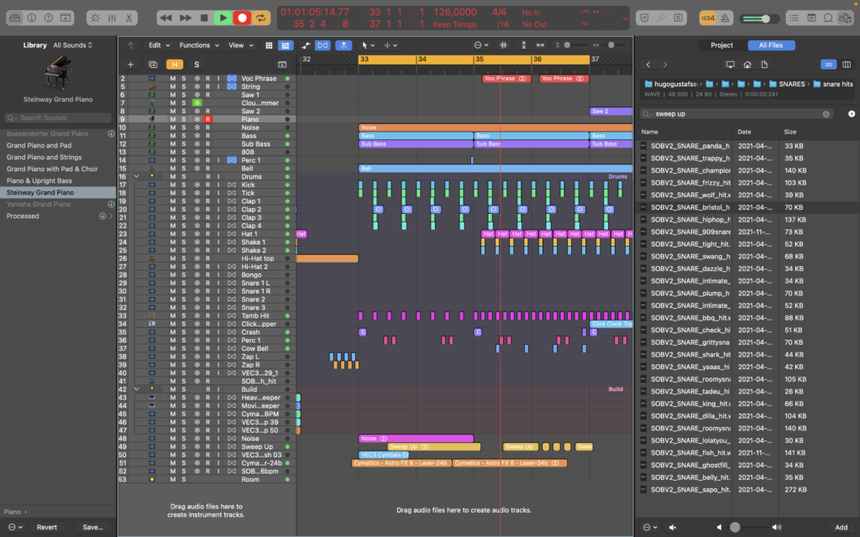This screenshot has height=537, width=860.
Task: Collapse the Drums track stack disclosure triangle
Action: tap(136, 176)
